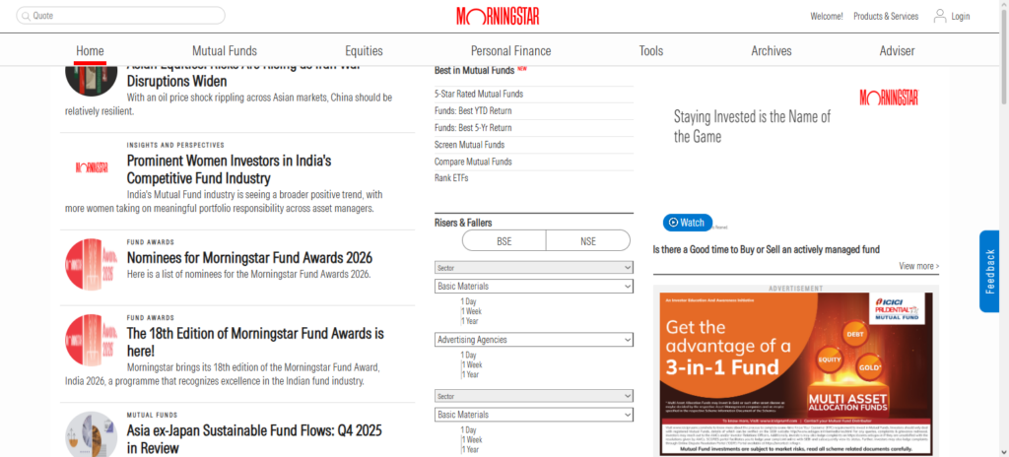
Task: Open Products & Services link
Action: click(x=886, y=16)
